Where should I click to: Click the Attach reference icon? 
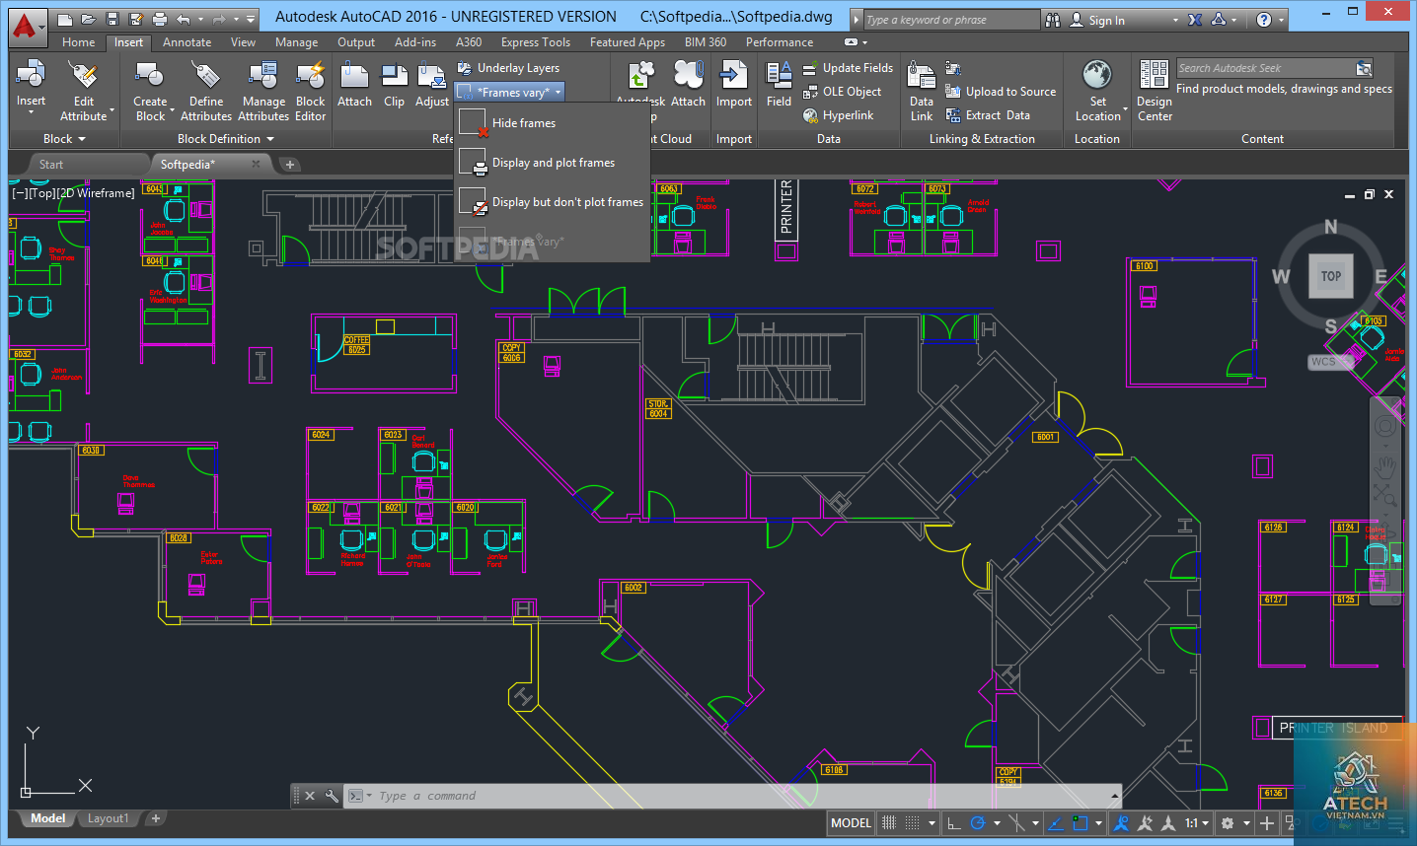coord(354,75)
